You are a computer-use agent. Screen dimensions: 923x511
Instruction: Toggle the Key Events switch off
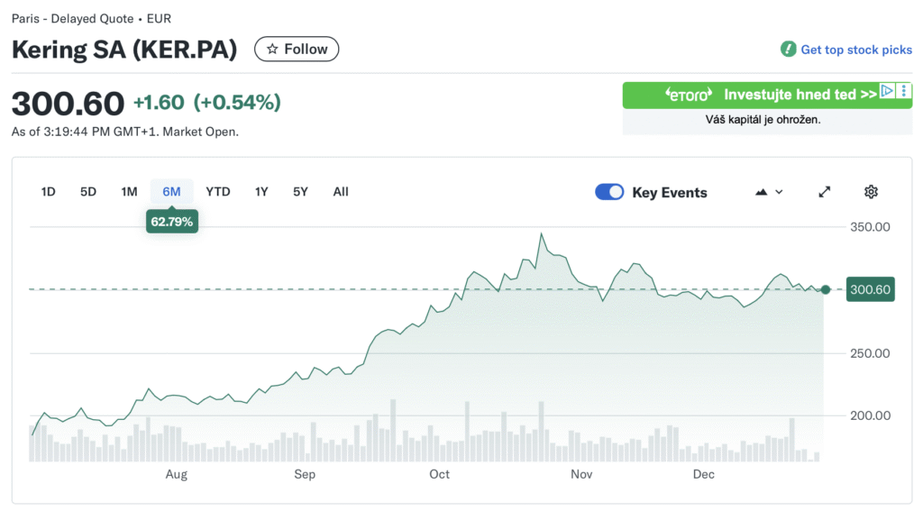coord(609,192)
